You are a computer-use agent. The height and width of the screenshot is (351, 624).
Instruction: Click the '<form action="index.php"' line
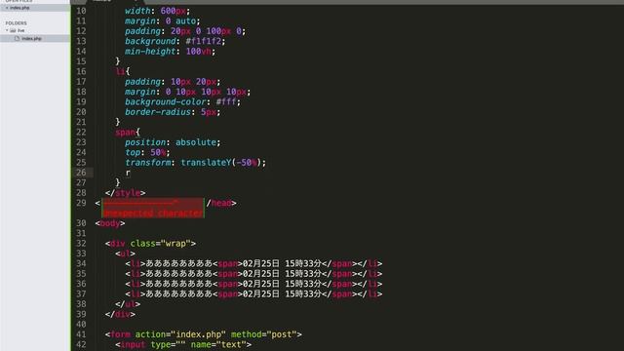[x=204, y=334]
